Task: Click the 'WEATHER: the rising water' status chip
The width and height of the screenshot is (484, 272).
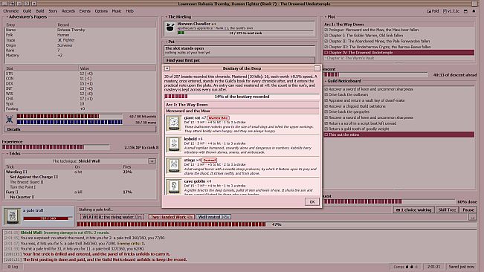Action: coord(112,217)
